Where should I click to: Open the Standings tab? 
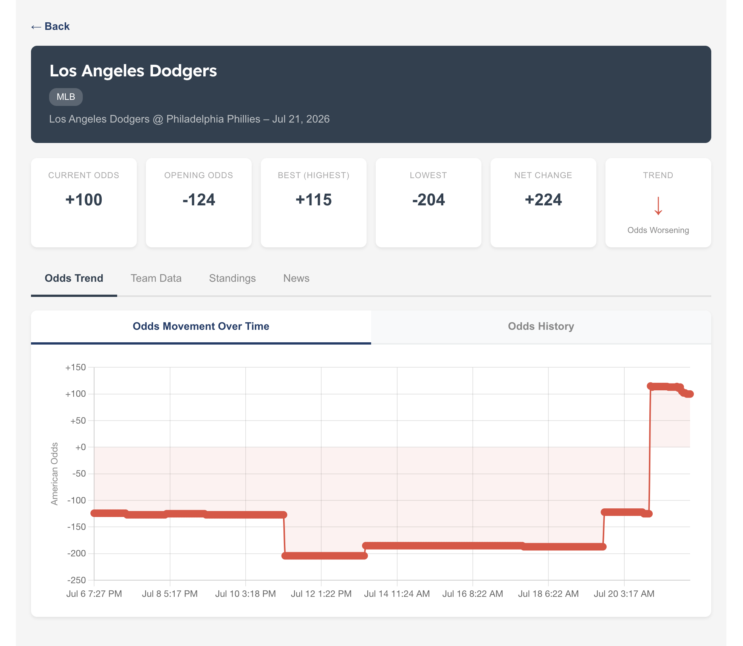click(232, 278)
